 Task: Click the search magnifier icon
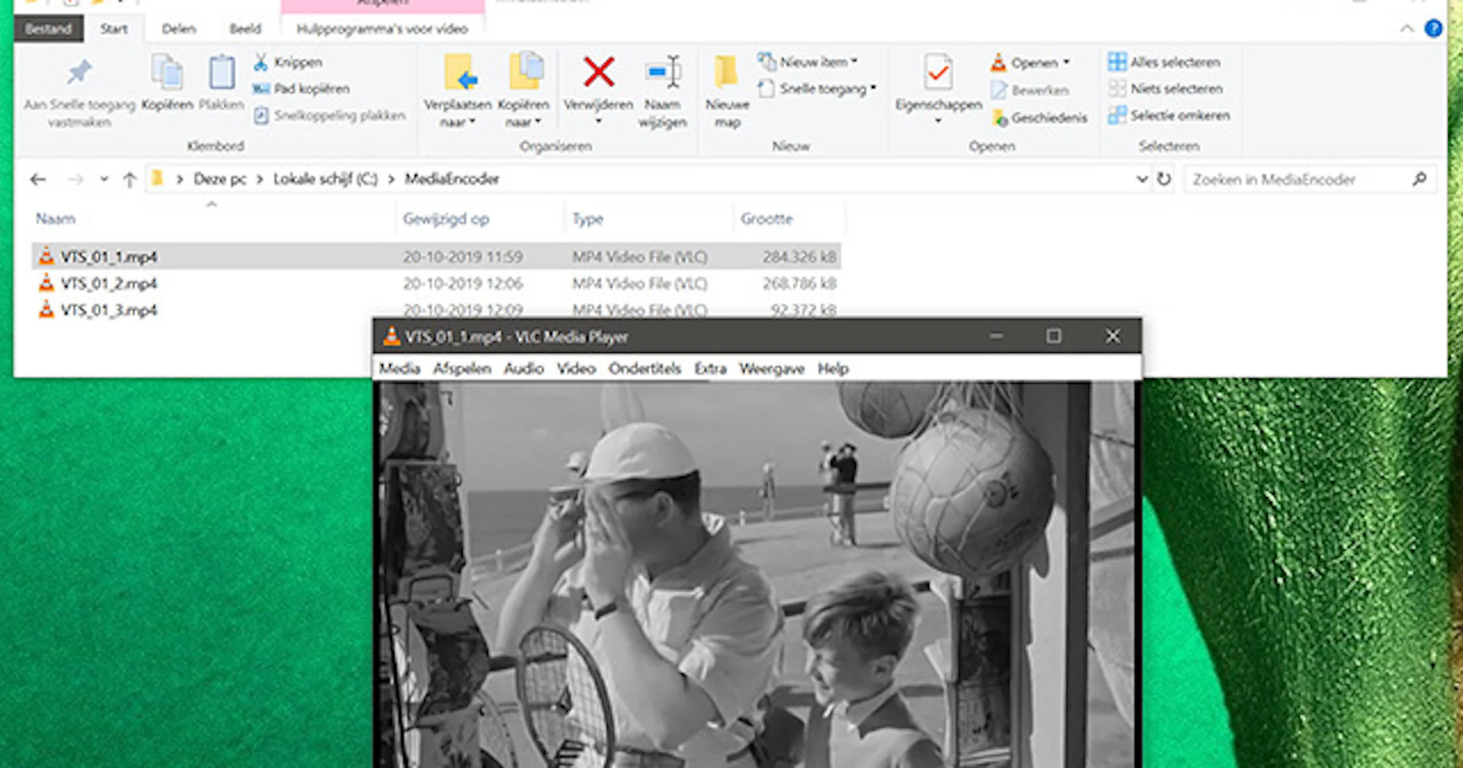coord(1420,179)
